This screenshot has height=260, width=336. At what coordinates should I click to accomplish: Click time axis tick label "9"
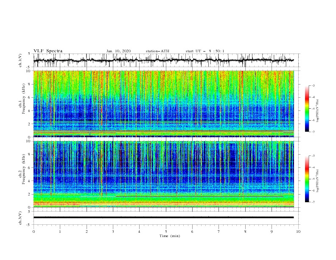272,232
